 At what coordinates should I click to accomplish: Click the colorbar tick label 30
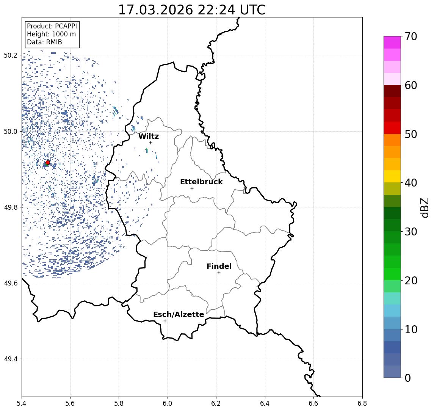coord(411,232)
